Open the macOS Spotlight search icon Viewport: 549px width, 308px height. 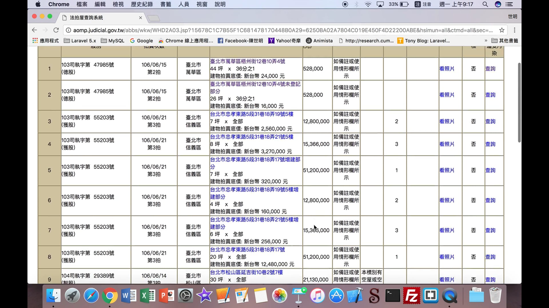click(x=485, y=4)
